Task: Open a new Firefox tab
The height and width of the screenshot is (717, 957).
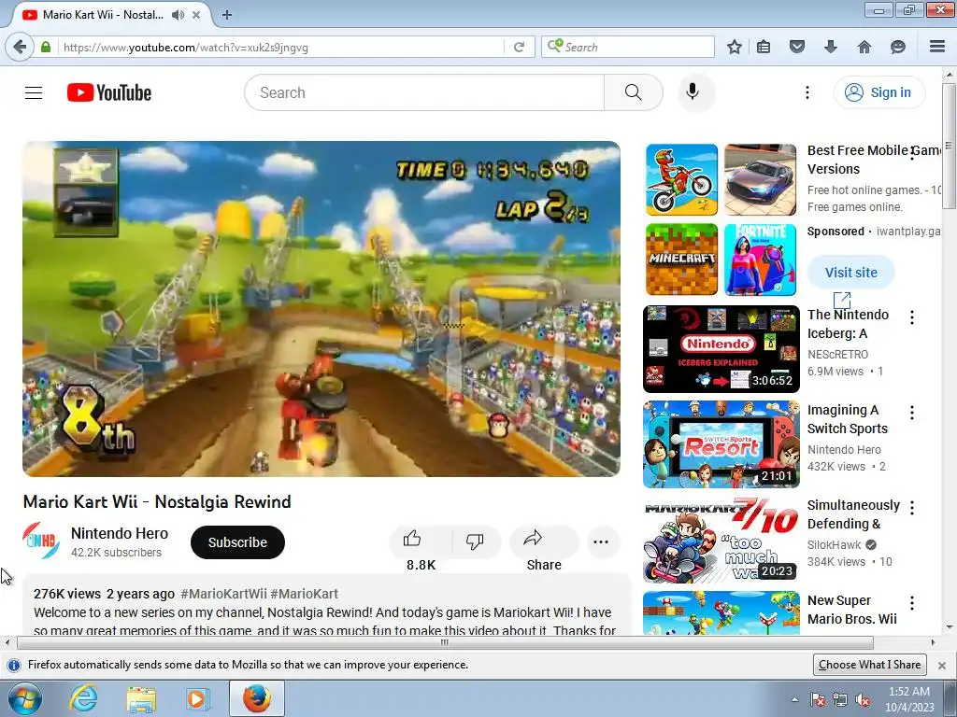Action: tap(227, 15)
